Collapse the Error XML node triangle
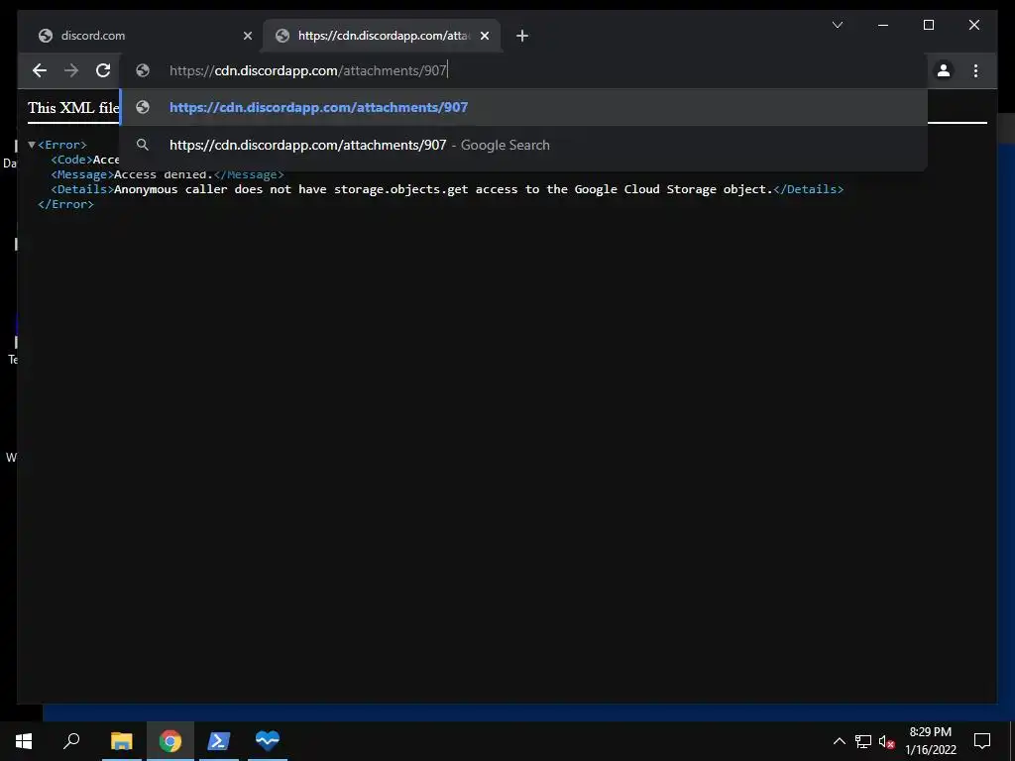Screen dimensions: 1015x761 31,145
